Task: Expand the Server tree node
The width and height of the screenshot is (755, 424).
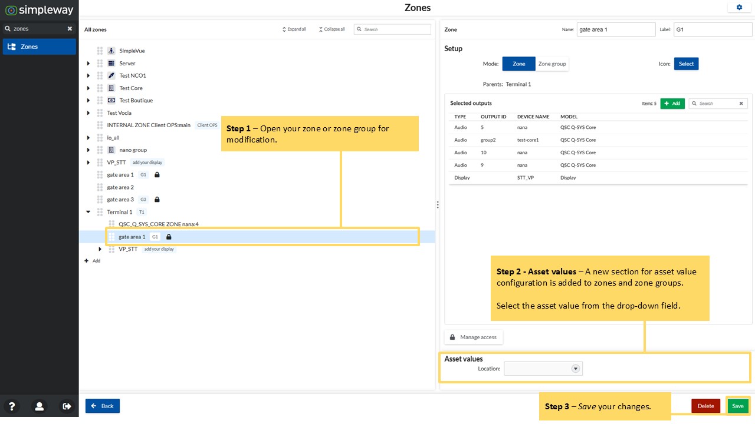Action: (88, 63)
